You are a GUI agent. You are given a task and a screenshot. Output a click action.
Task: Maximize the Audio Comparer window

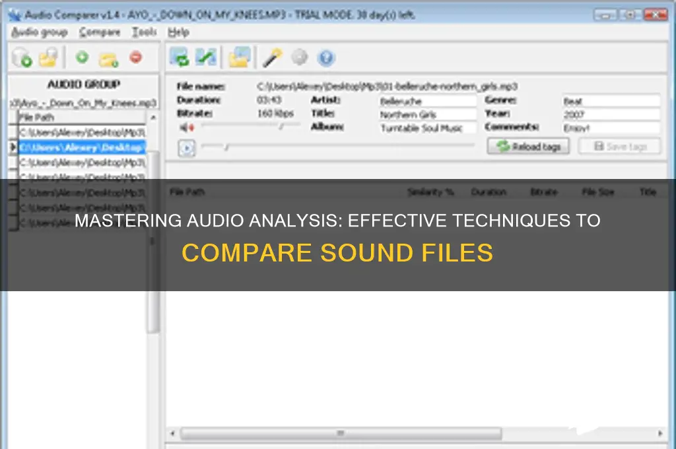[x=630, y=15]
